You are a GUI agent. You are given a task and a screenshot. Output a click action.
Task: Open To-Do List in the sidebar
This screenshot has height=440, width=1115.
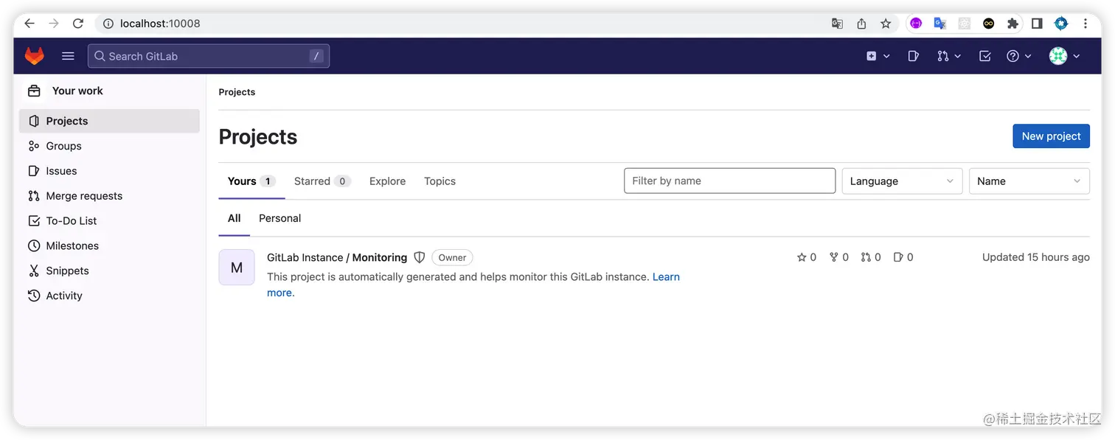[x=109, y=221]
